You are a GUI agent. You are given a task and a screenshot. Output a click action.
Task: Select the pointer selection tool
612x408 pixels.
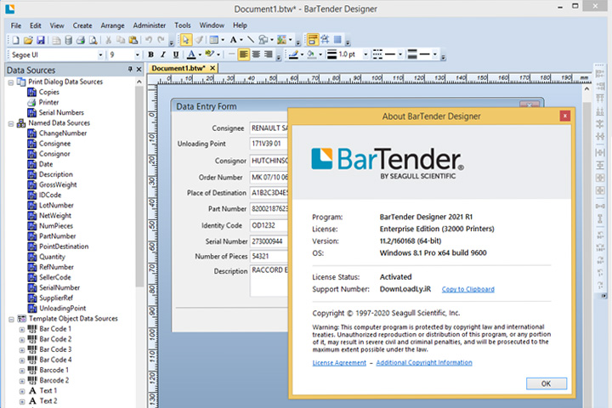(x=186, y=40)
